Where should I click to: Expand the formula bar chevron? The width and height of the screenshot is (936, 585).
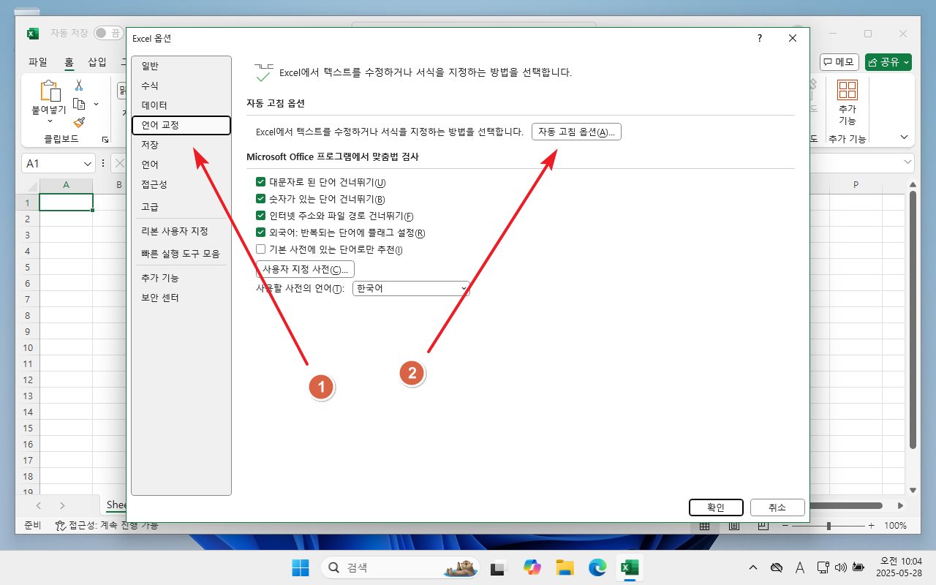907,163
